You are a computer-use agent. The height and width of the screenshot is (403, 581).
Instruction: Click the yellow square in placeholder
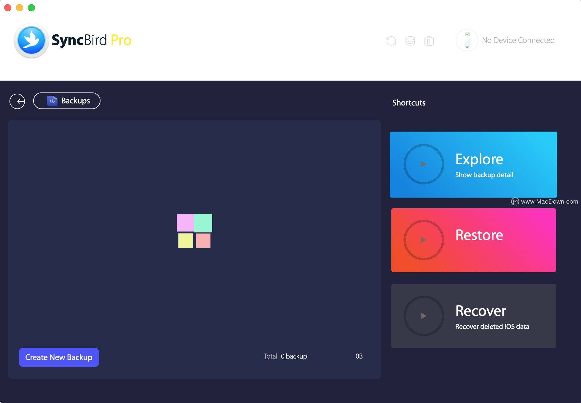point(186,240)
